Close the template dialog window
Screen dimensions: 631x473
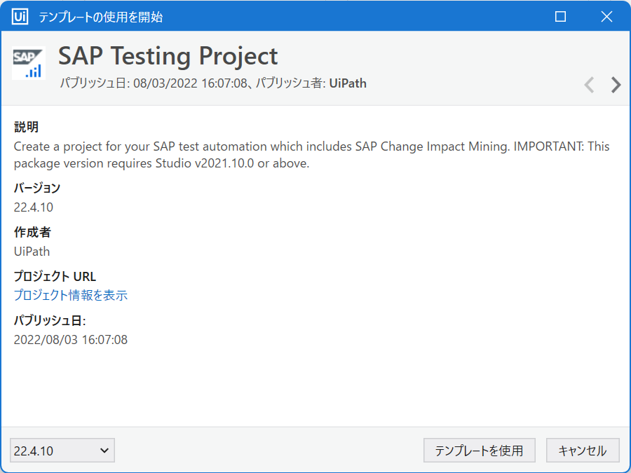point(606,17)
